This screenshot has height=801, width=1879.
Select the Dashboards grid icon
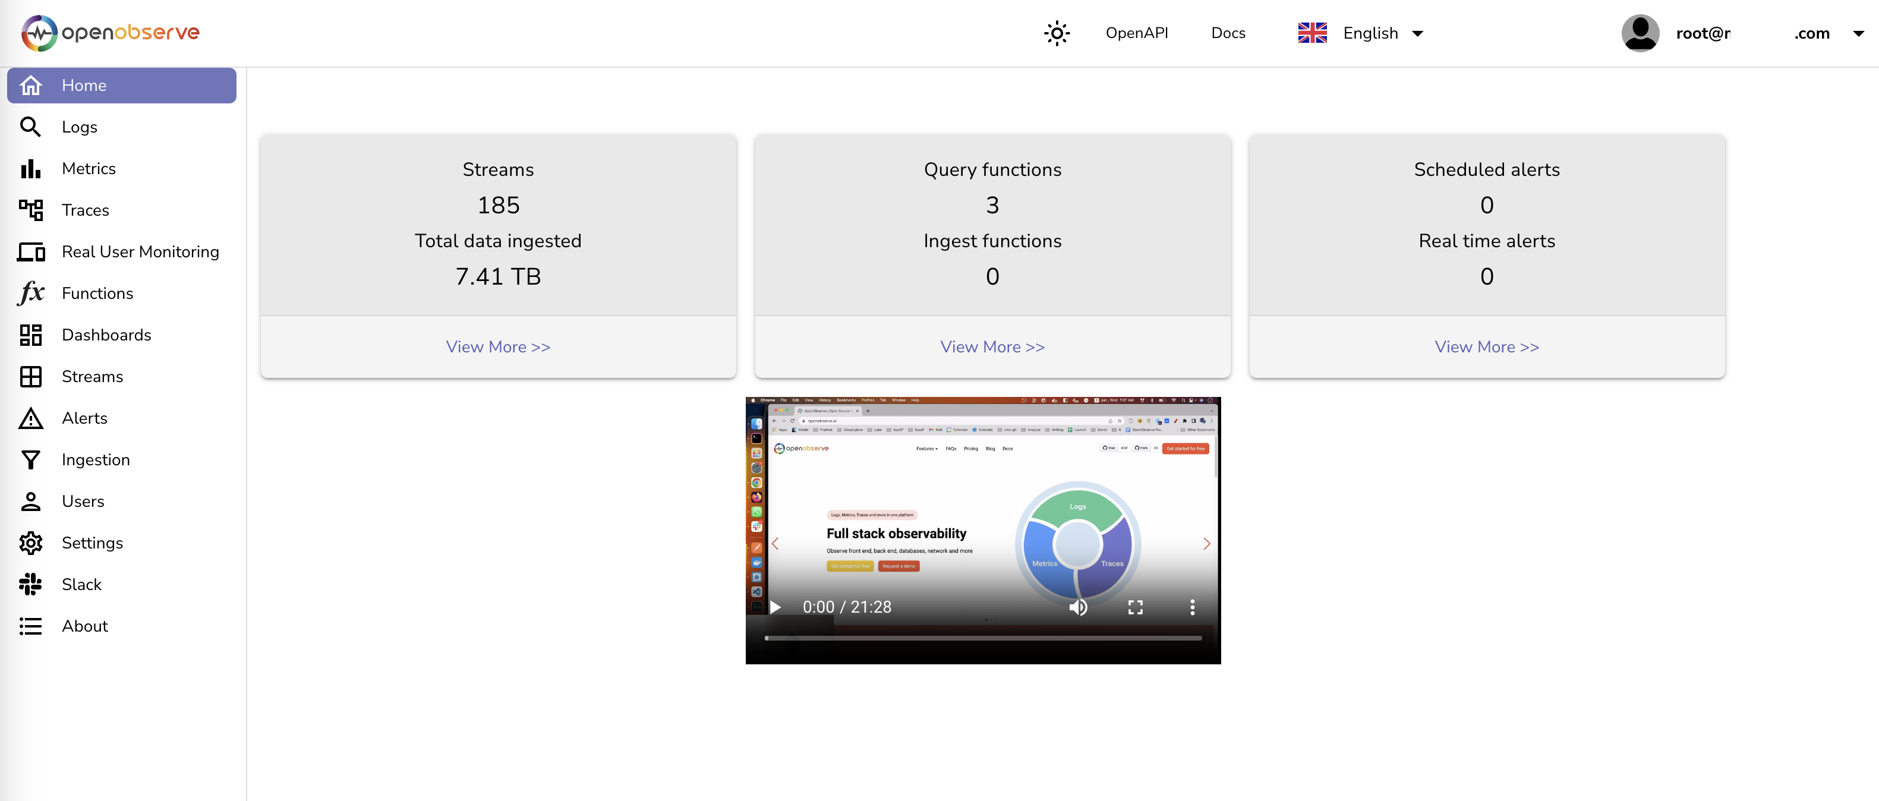point(31,335)
